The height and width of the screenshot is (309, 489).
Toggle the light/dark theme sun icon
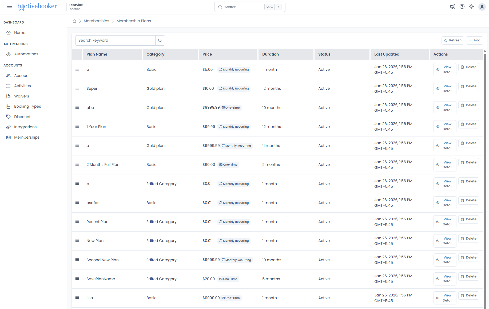tap(471, 7)
